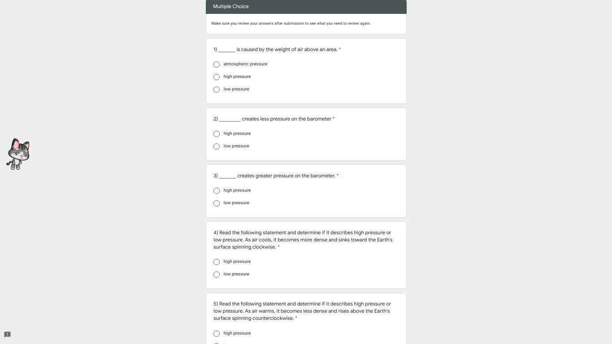Image resolution: width=612 pixels, height=344 pixels.
Task: Click question 5 statement about air warming
Action: pyautogui.click(x=302, y=311)
